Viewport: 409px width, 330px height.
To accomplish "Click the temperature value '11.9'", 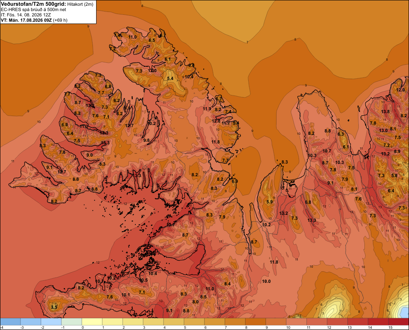I will pyautogui.click(x=207, y=109).
